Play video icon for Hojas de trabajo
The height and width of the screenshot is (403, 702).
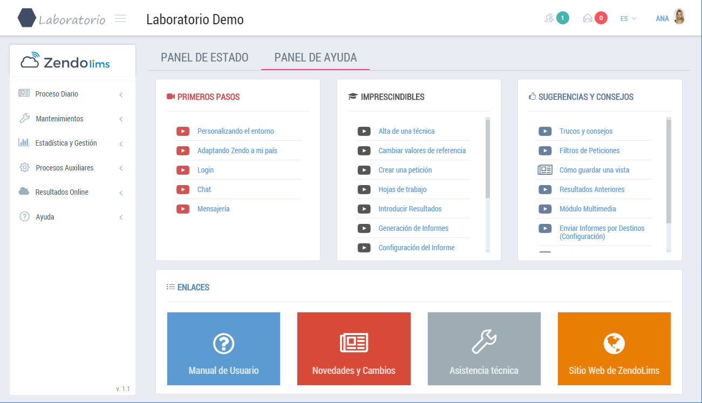pos(364,189)
